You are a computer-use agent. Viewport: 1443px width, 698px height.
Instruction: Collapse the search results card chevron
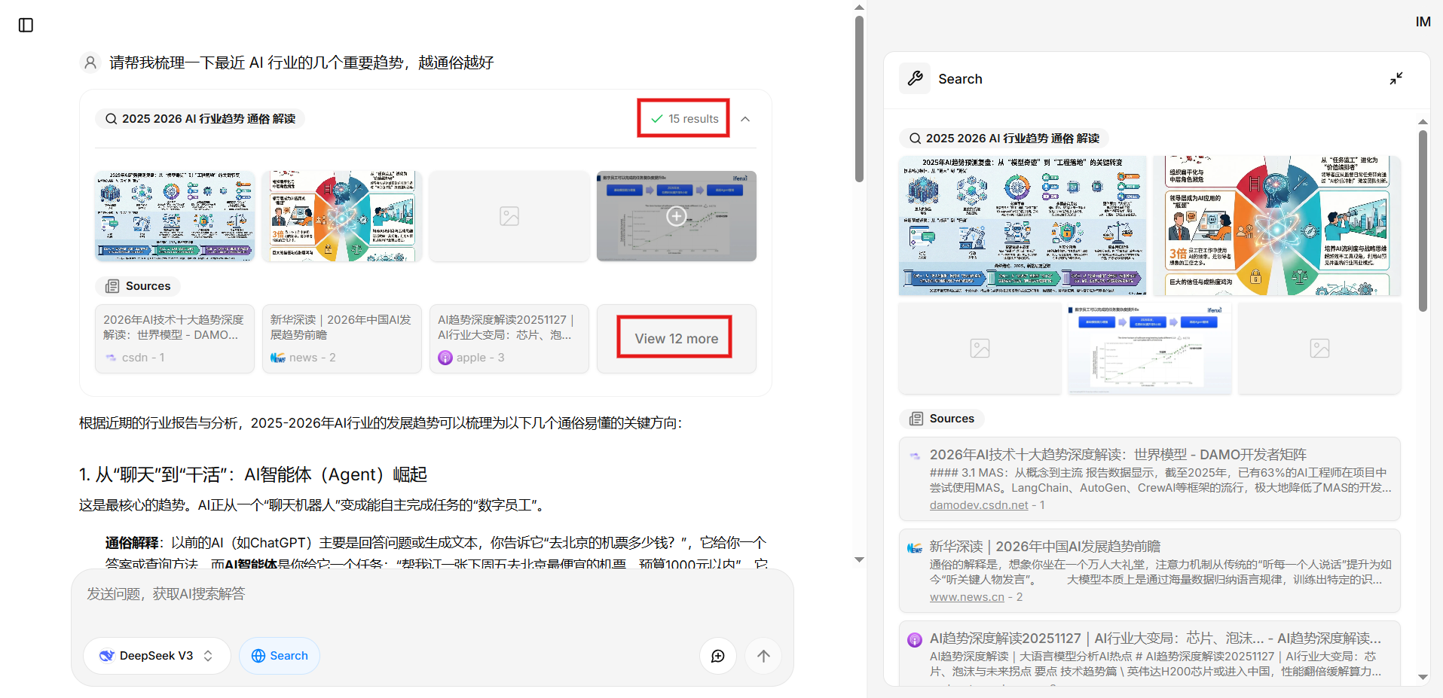pos(745,119)
